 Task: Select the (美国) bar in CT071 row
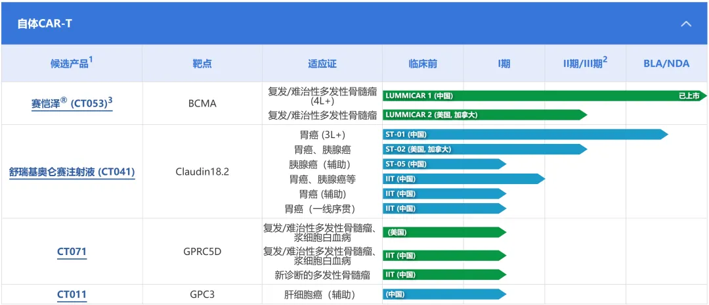point(444,233)
